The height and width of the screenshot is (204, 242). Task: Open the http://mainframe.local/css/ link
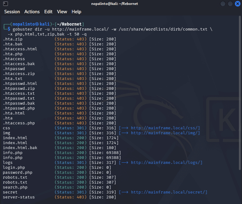click(165, 128)
